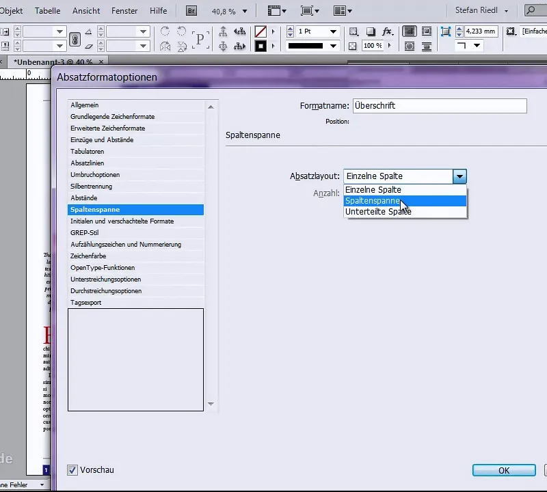Click the rotate 90° counterclockwise icon
547x492 pixels.
point(181,31)
